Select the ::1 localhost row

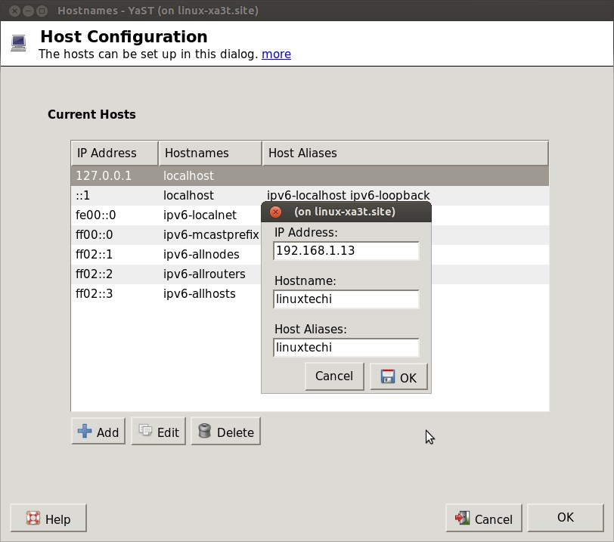pos(310,195)
